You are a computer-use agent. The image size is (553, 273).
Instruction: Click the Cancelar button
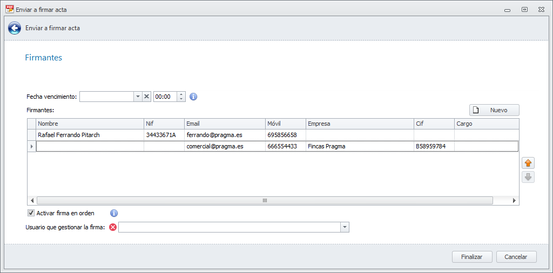tap(516, 257)
